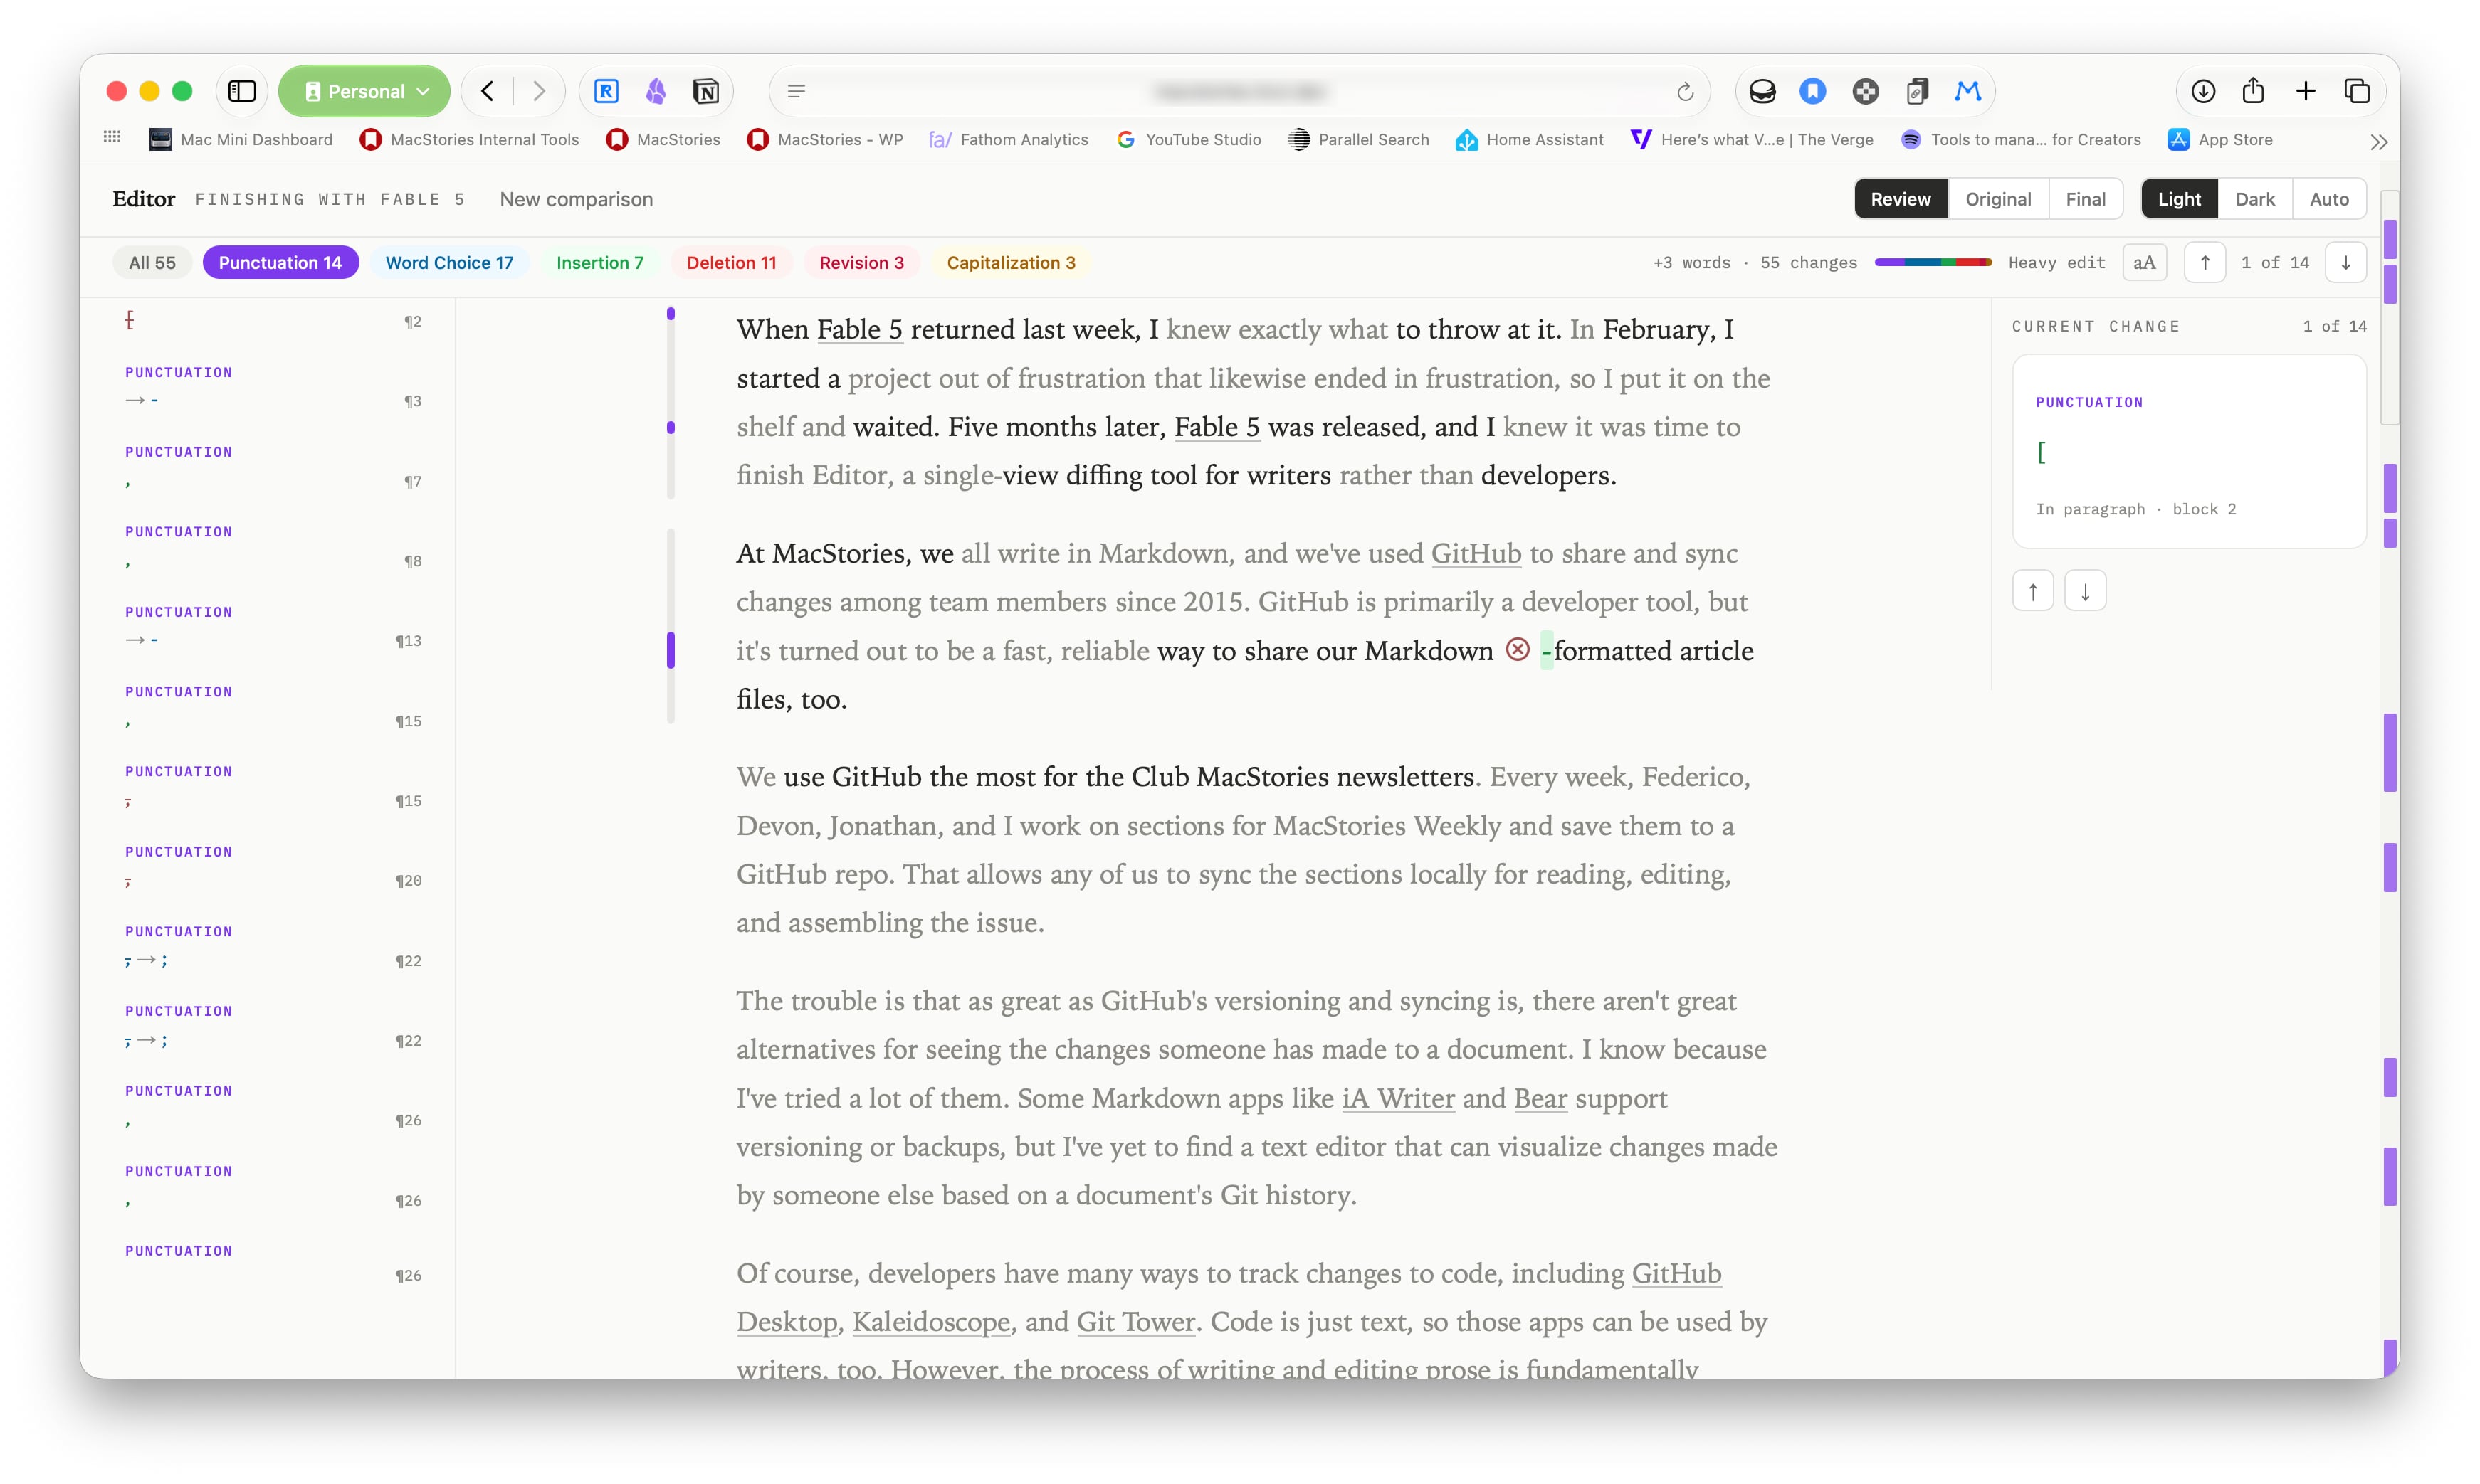
Task: Open the page menu icon in the address bar
Action: click(797, 91)
